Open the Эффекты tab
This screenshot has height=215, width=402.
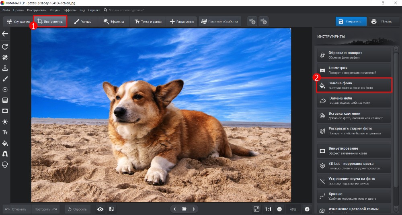(x=114, y=21)
